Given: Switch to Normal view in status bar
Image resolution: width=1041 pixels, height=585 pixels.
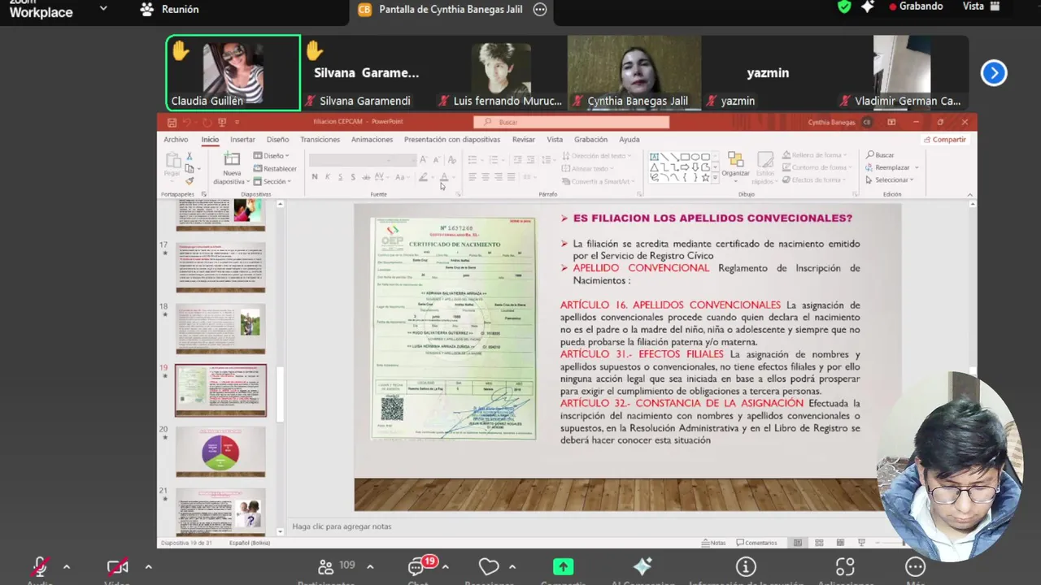Looking at the screenshot, I should point(798,543).
